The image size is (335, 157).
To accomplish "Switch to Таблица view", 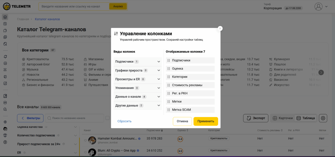I will point(306,118).
